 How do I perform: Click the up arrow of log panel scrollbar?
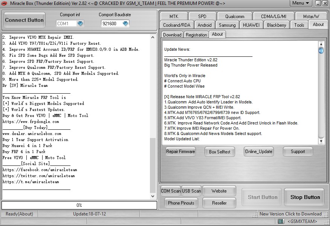pos(153,37)
